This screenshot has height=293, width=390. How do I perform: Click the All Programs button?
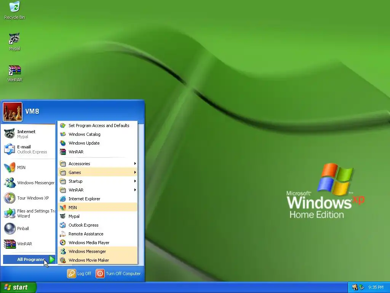(x=29, y=259)
